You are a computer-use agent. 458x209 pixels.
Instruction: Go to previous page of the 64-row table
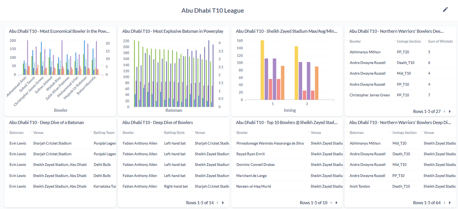pyautogui.click(x=444, y=203)
